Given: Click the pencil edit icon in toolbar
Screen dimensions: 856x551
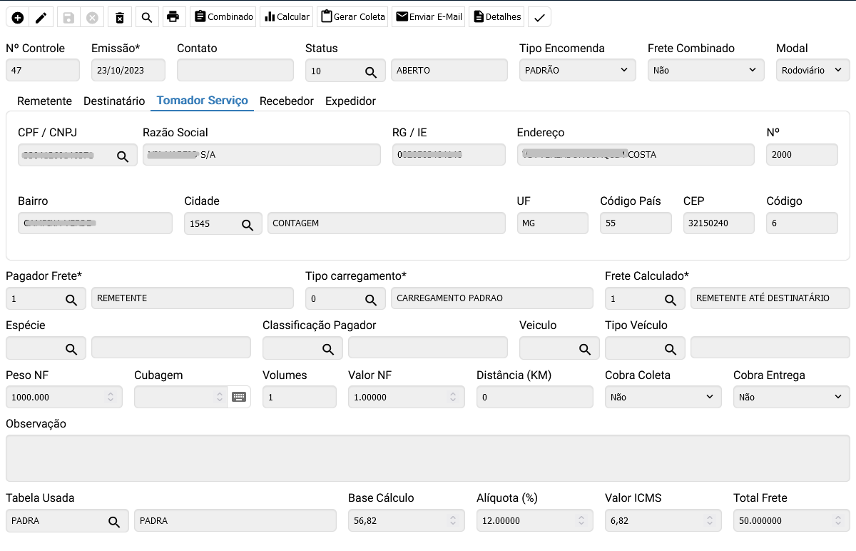Looking at the screenshot, I should tap(41, 17).
